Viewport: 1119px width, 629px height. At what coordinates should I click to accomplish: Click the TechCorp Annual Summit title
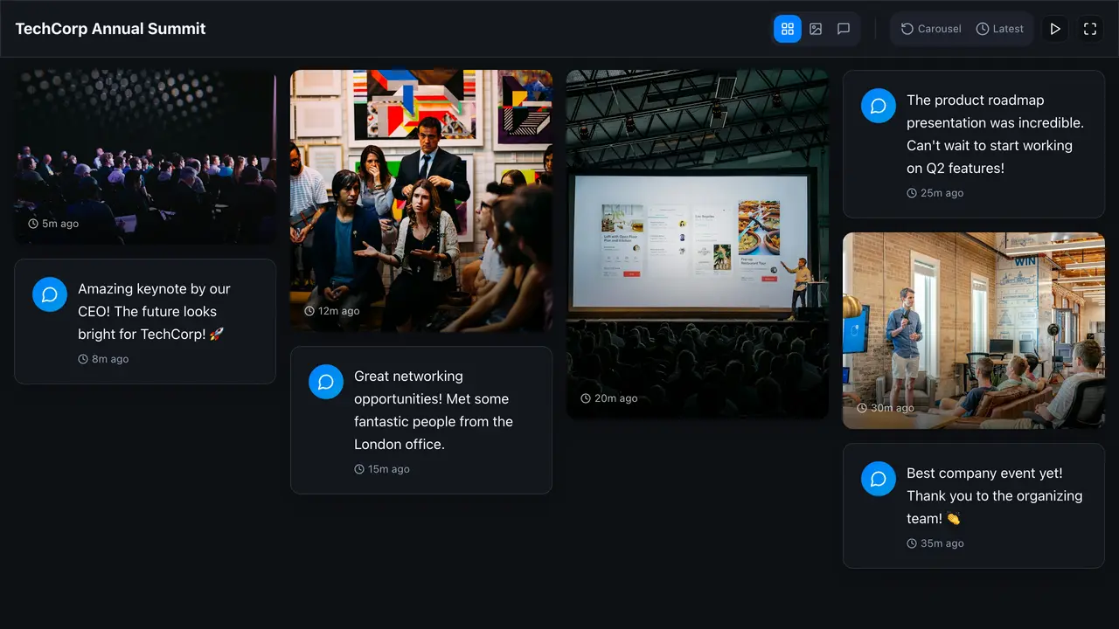click(x=110, y=29)
